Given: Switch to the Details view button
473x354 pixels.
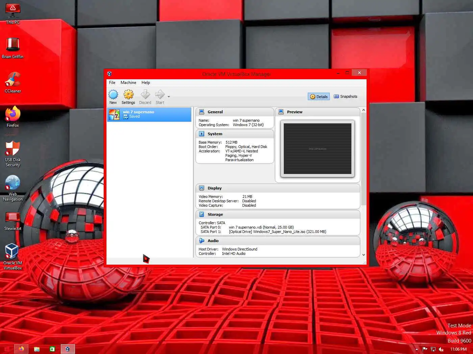Looking at the screenshot, I should pos(319,96).
